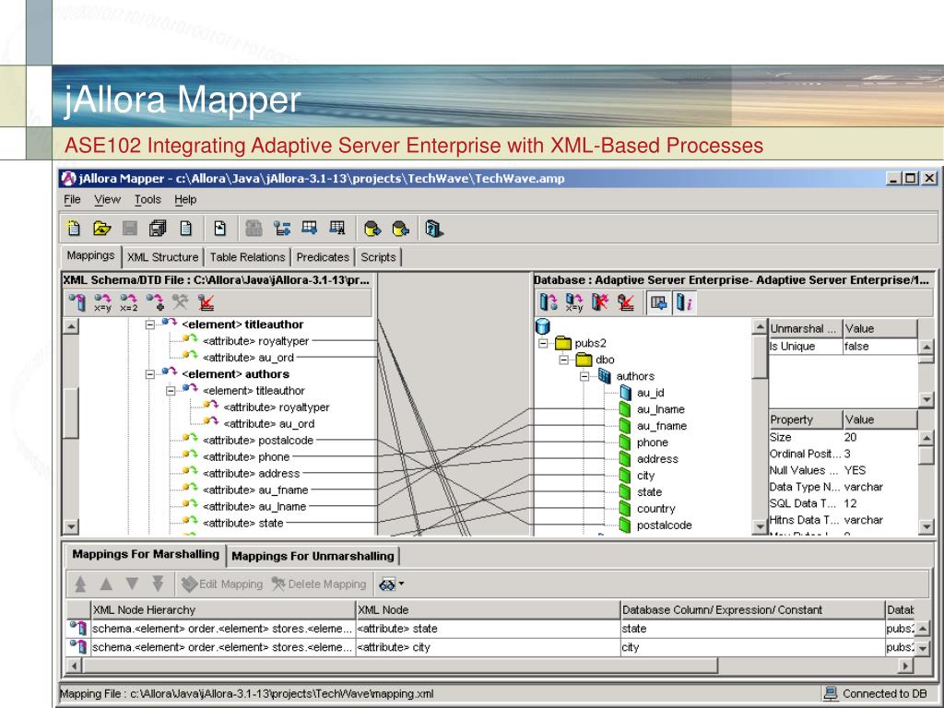Image resolution: width=944 pixels, height=708 pixels.
Task: Collapse nested titleauthor element under authors
Action: [171, 391]
